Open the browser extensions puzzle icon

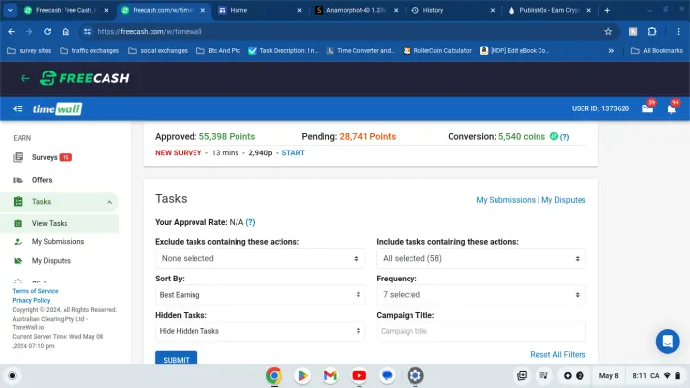pyautogui.click(x=652, y=31)
